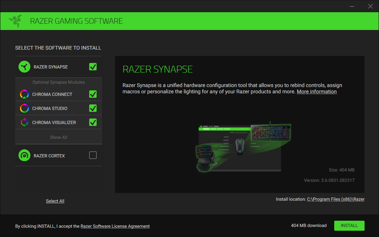Minimize the installer window
The width and height of the screenshot is (379, 237).
(352, 6)
